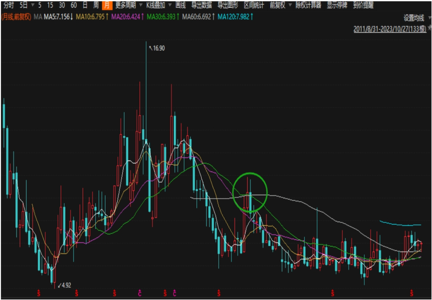The height and width of the screenshot is (300, 432).
Task: Choose the 30-minute period
Action: point(62,5)
